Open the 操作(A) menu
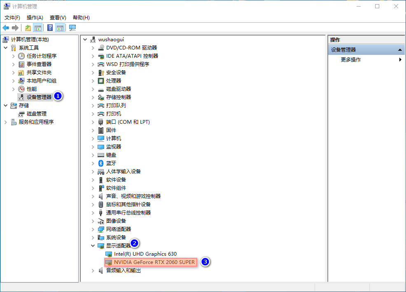The image size is (406, 292). pos(35,18)
